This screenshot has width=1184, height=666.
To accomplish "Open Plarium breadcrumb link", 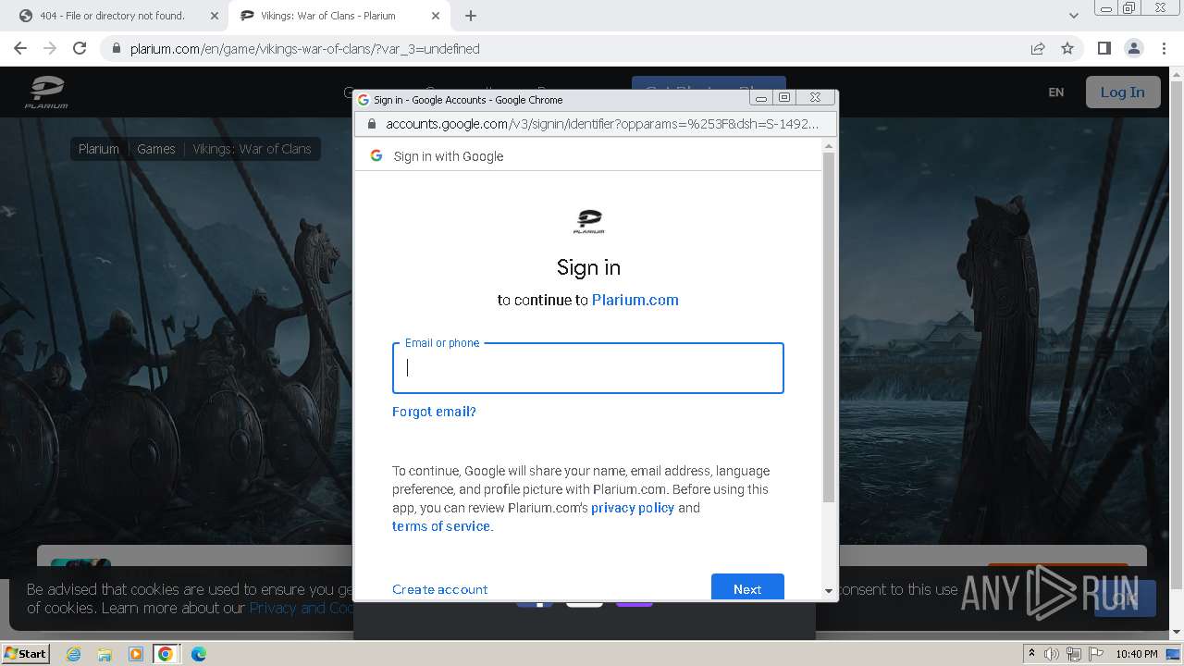I will pos(99,149).
